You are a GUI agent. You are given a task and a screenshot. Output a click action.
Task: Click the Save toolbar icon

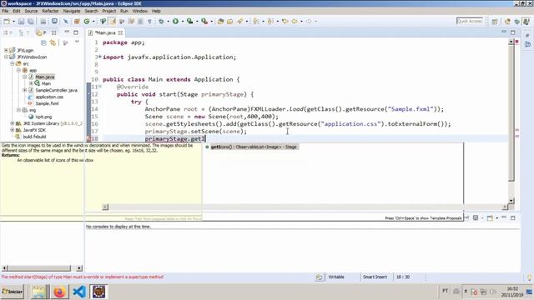click(21, 22)
